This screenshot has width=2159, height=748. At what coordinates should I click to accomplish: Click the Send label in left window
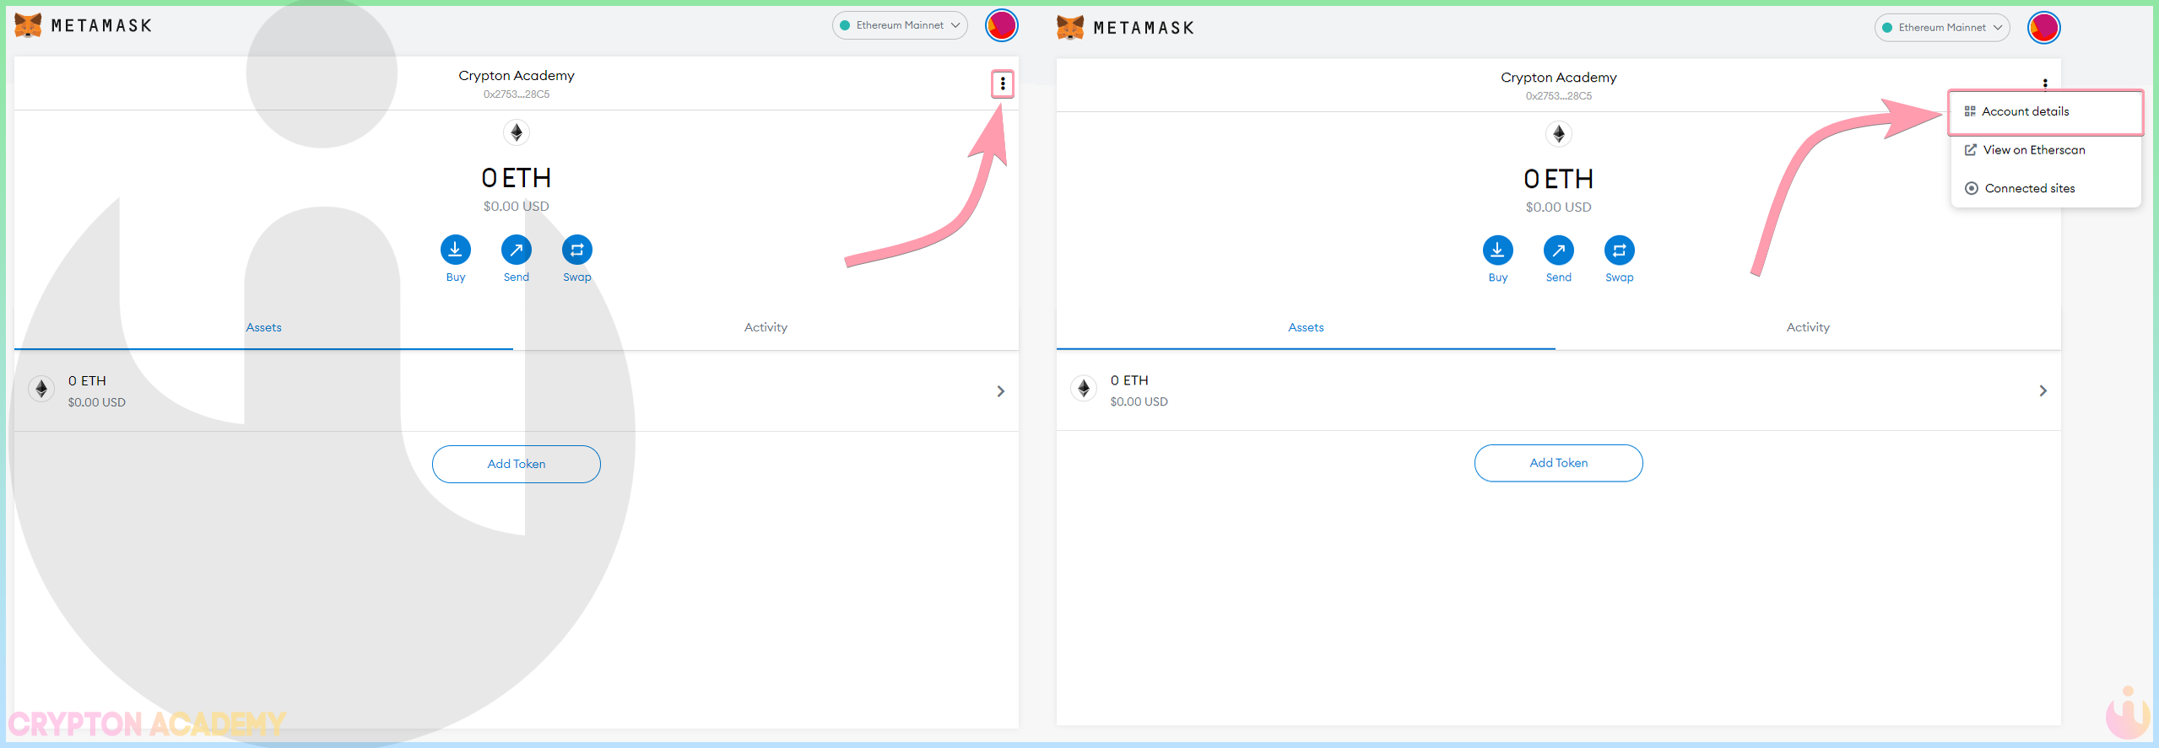pos(517,277)
